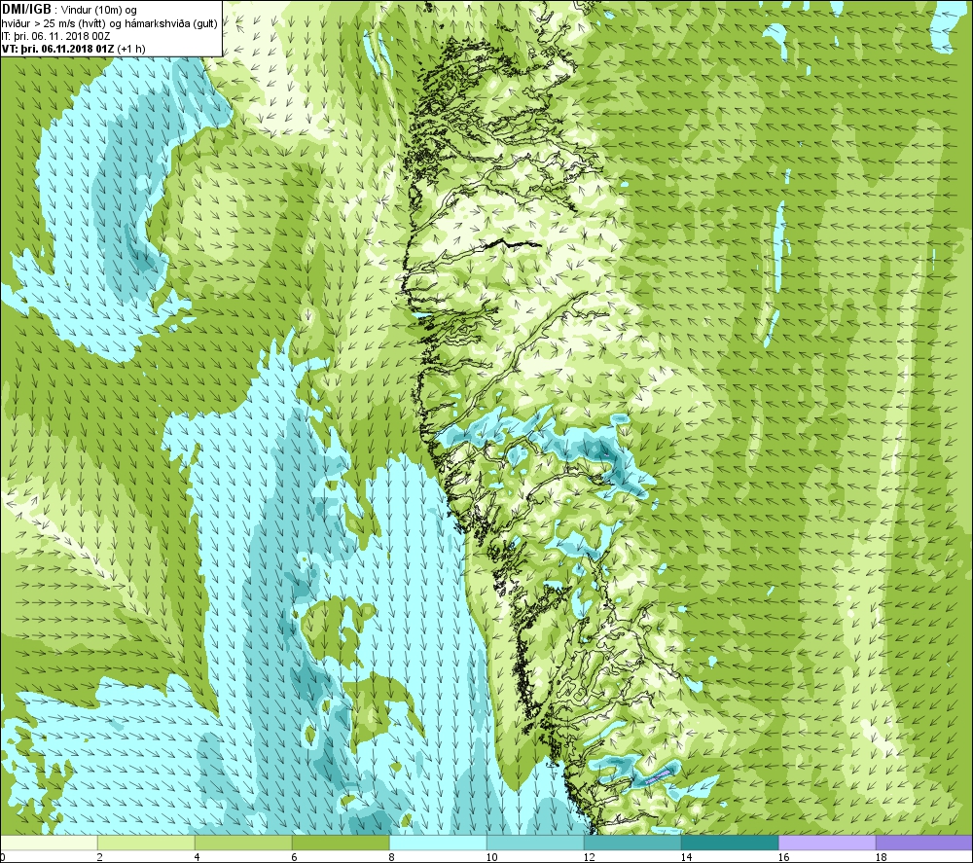Select the pale cyan 8–10 m/s legend swatch
The height and width of the screenshot is (863, 973).
pos(438,843)
